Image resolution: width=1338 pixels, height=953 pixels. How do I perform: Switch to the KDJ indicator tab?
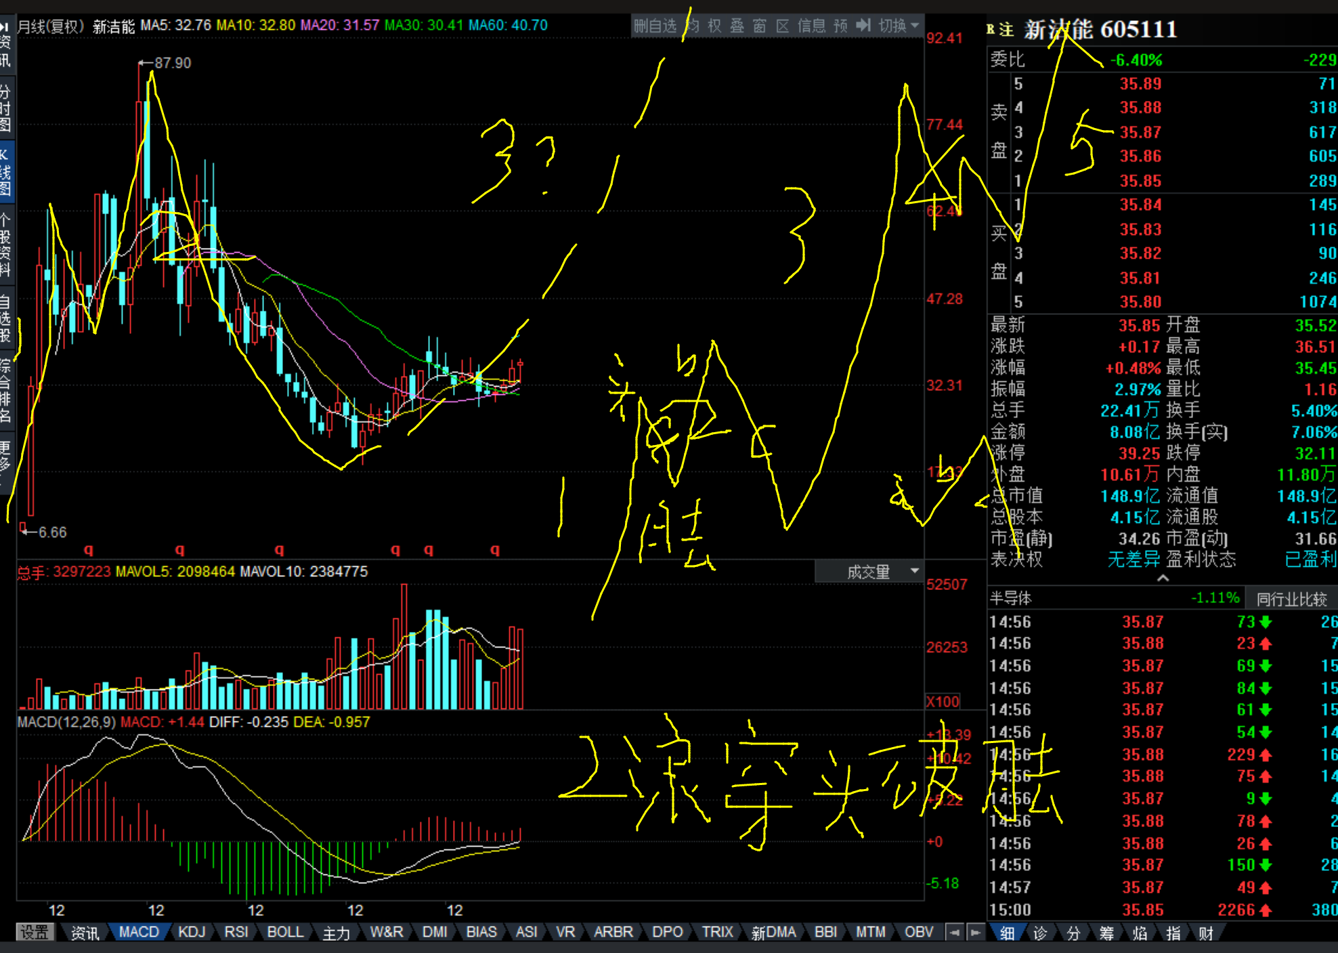192,932
